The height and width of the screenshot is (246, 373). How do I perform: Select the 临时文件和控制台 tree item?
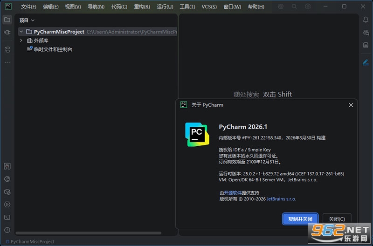pyautogui.click(x=53, y=49)
